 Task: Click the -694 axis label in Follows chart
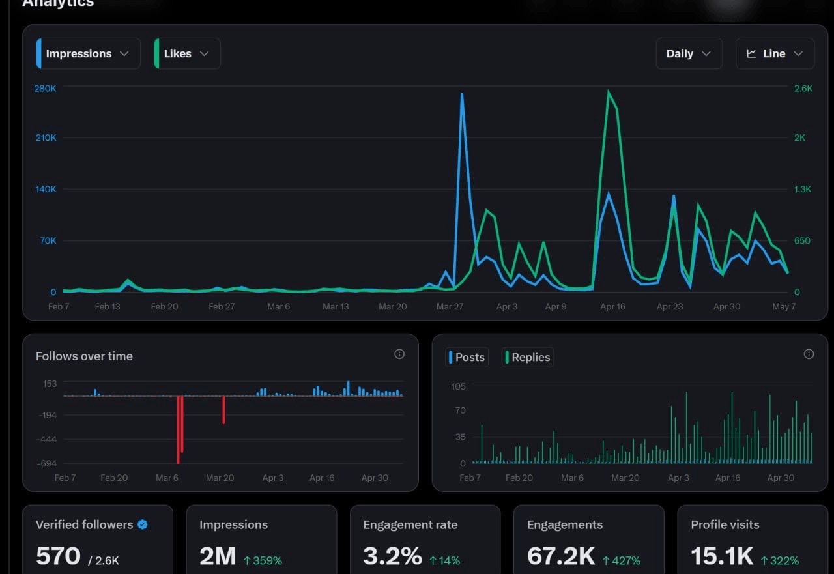coord(46,463)
